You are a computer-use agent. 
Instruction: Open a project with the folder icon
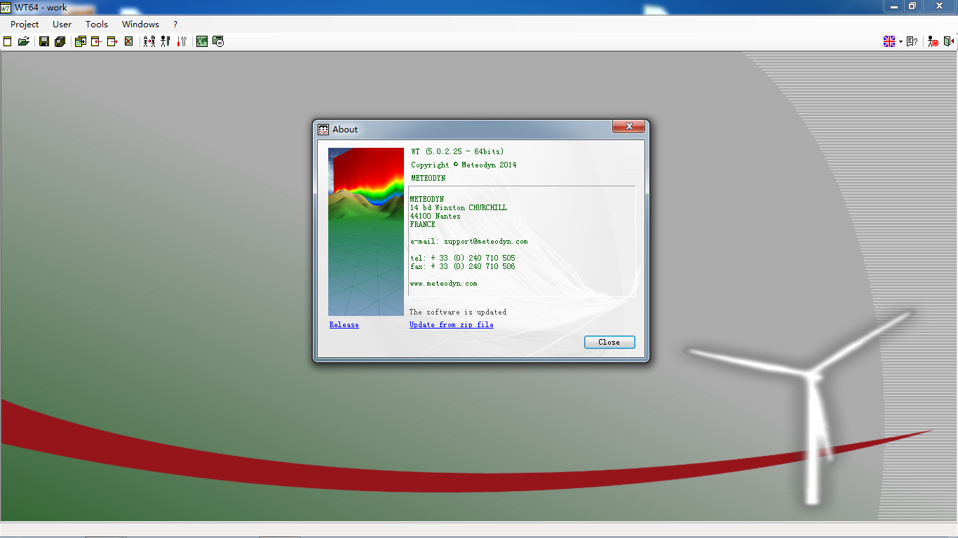click(x=24, y=41)
